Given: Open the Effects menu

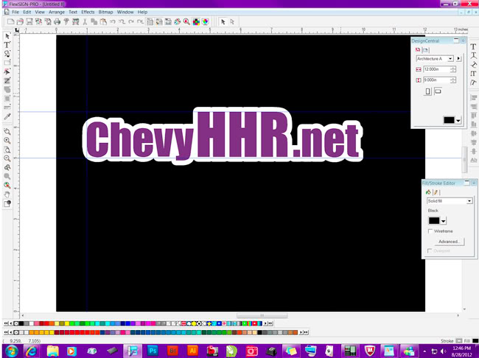Looking at the screenshot, I should point(88,12).
